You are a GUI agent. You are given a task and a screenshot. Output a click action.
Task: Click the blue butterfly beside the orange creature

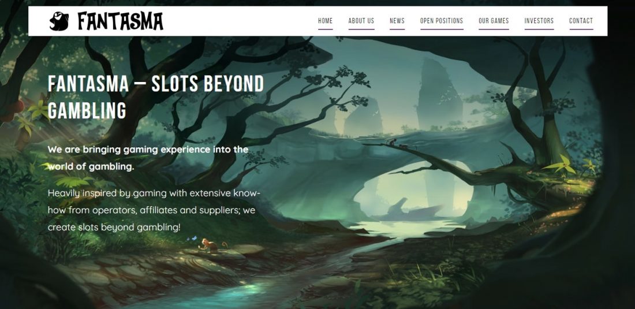[193, 238]
